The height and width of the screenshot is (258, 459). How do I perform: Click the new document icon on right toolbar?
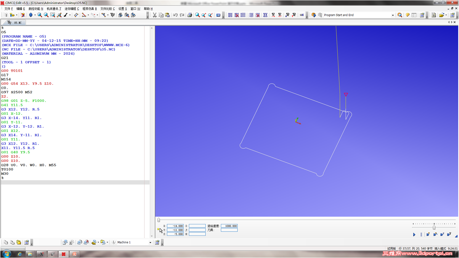434,15
